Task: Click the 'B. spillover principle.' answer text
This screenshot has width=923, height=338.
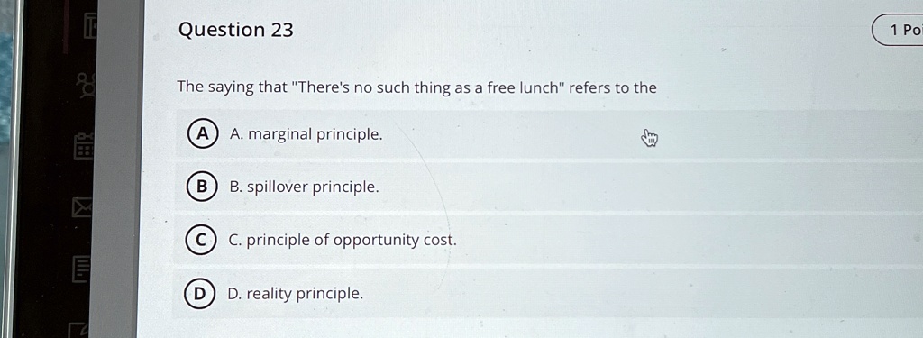Action: (x=304, y=187)
